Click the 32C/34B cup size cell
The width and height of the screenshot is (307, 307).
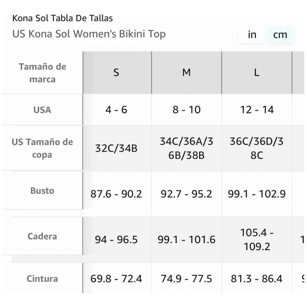click(x=116, y=148)
